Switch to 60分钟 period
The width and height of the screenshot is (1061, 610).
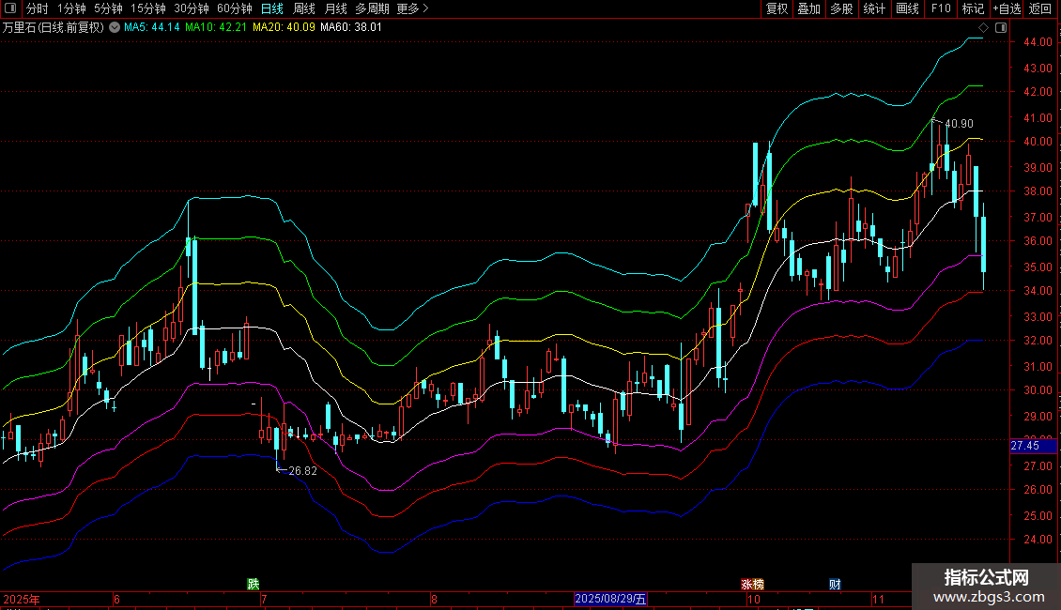(x=235, y=8)
